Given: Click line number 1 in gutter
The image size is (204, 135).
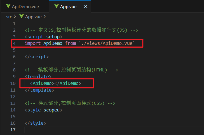Looking at the screenshot, I should tap(14, 24).
